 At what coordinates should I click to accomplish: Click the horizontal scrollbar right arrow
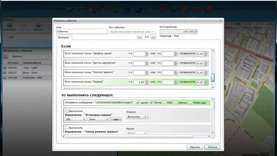click(209, 136)
